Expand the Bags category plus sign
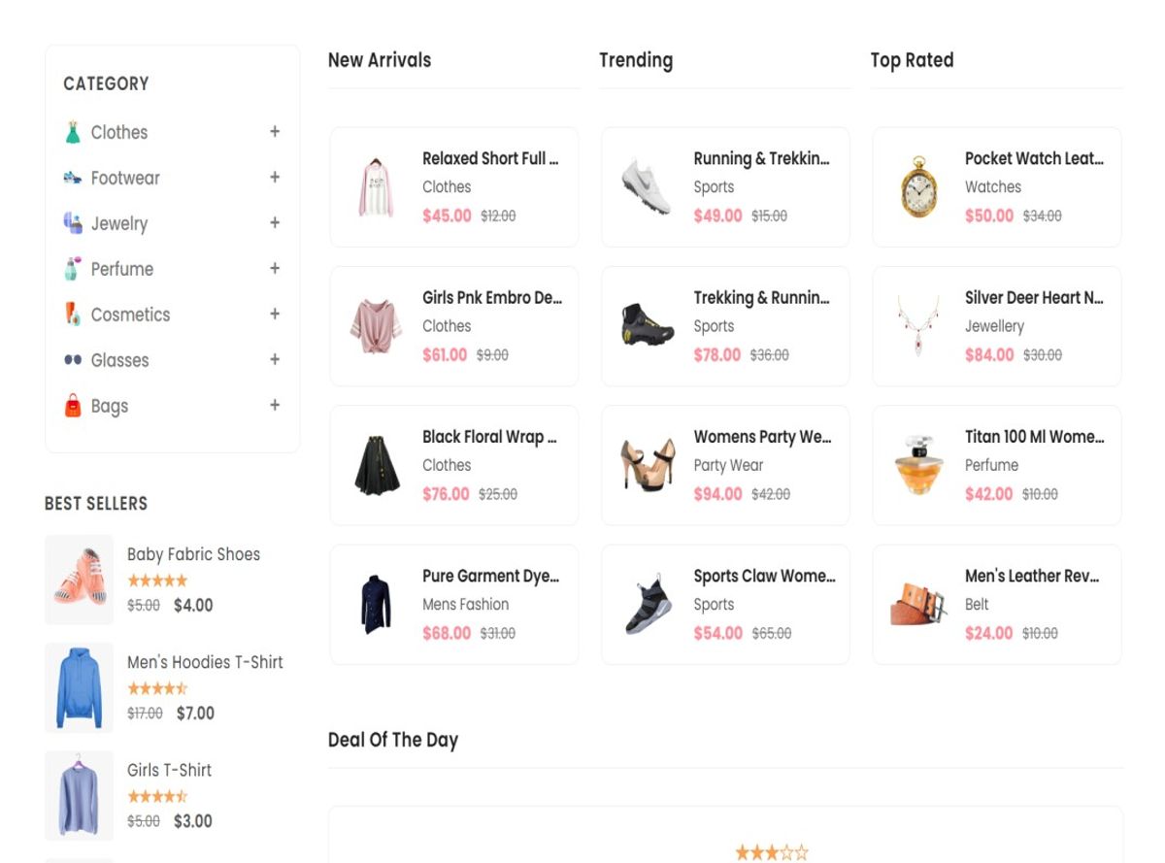This screenshot has width=1165, height=863. (x=275, y=406)
